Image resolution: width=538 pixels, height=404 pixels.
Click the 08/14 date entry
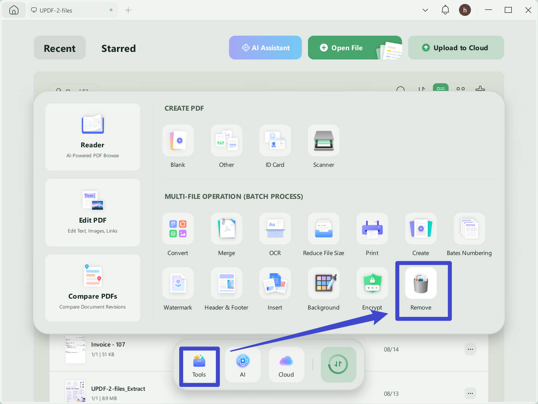(391, 349)
